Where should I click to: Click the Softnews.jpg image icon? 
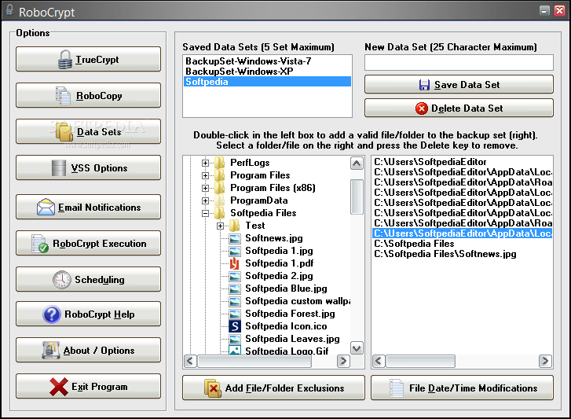tap(235, 238)
